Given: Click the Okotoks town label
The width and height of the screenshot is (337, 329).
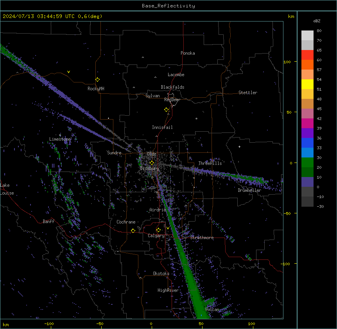Looking at the screenshot, I should (161, 274).
